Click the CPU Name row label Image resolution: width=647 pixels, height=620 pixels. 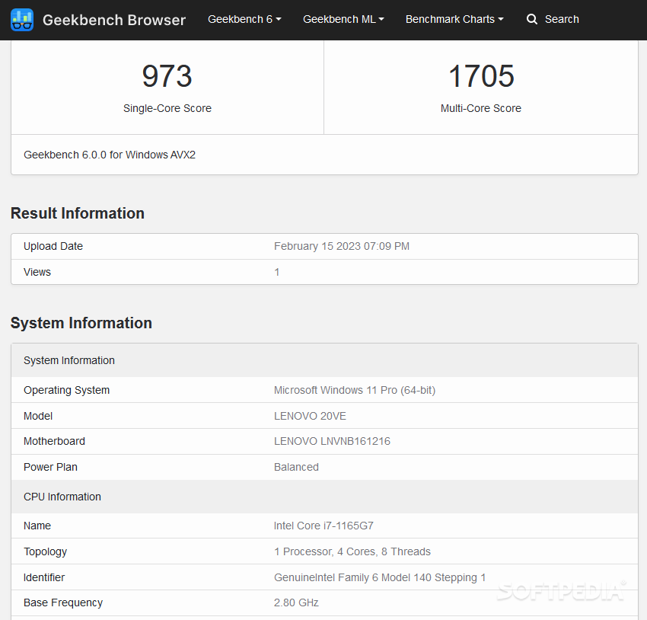tap(37, 526)
